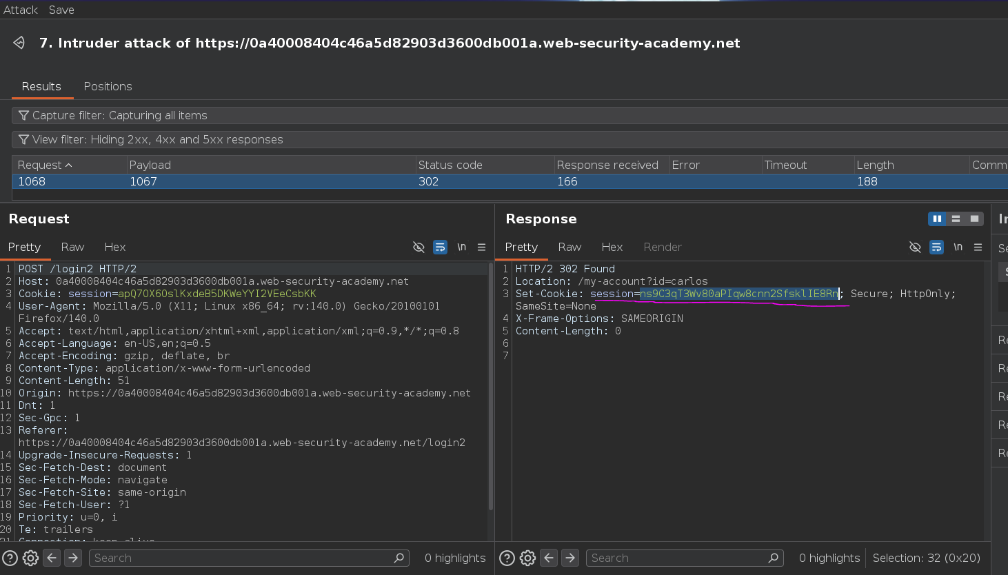Click magnifier icon in Request search field
Image resolution: width=1008 pixels, height=575 pixels.
click(x=399, y=558)
